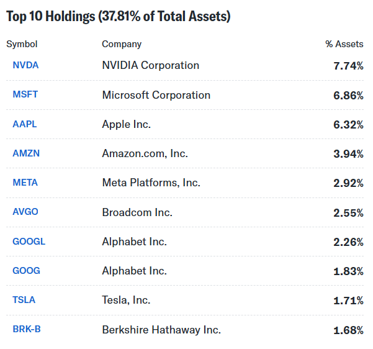Click the Broadcom Inc. company name
The image size is (373, 349).
point(137,212)
